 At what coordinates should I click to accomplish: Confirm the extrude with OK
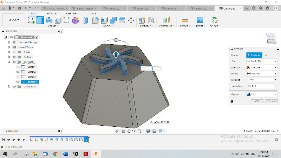[257, 101]
